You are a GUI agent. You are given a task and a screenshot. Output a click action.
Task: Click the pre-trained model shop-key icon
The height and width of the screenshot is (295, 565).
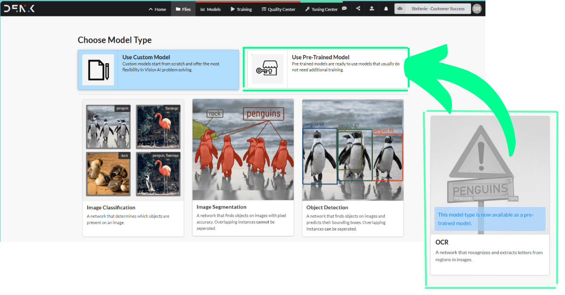point(267,69)
